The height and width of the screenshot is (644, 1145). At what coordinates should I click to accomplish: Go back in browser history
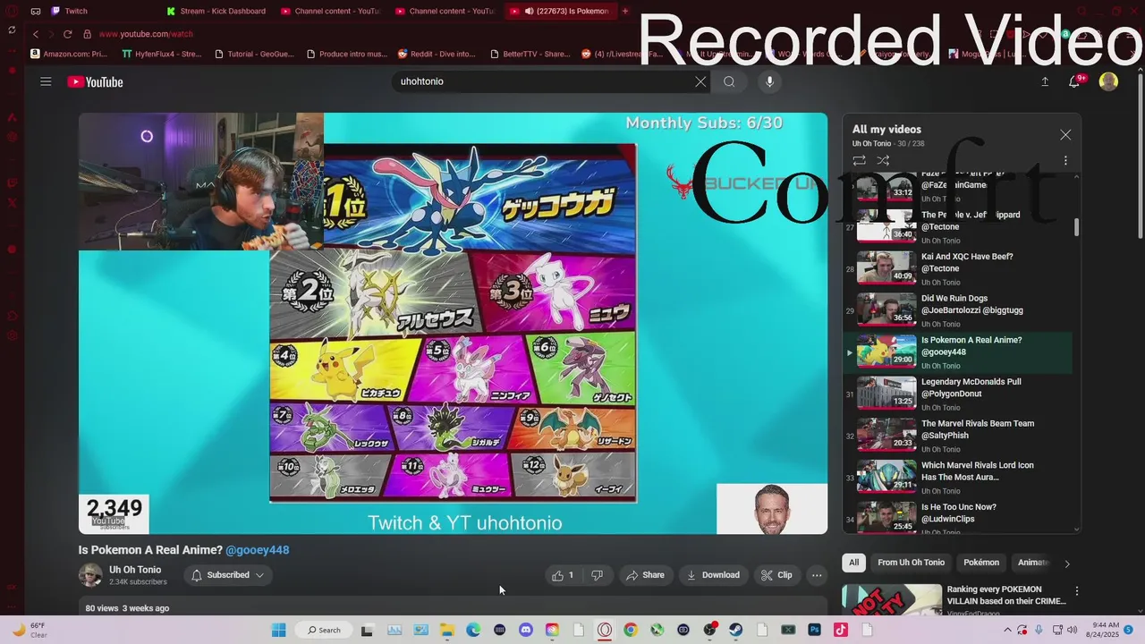[36, 34]
